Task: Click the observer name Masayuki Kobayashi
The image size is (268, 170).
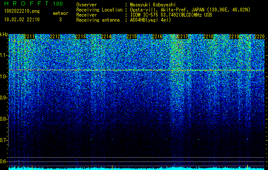Action: 153,5
